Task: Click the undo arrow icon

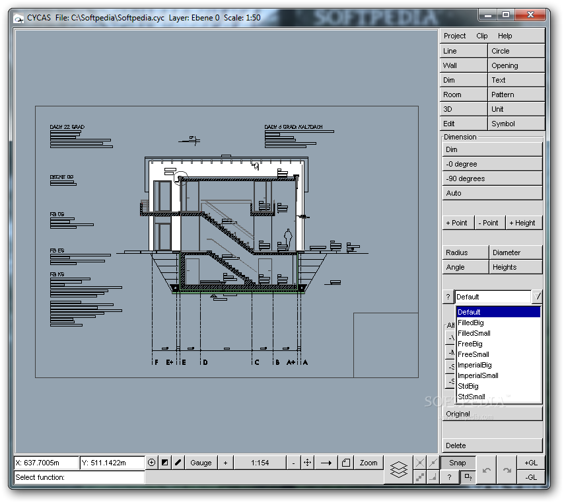Action: 486,470
